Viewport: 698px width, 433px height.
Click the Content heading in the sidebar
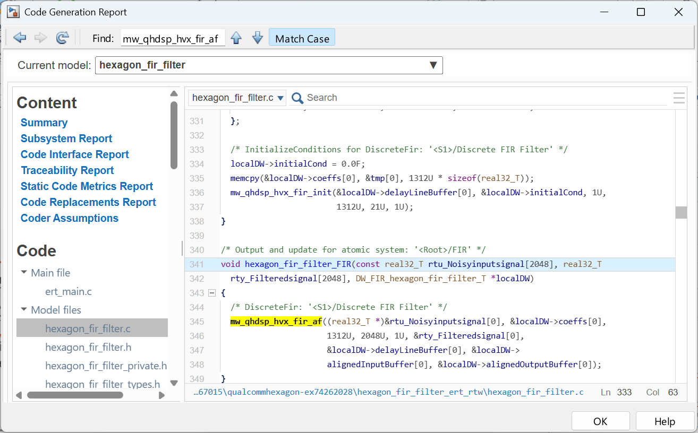[47, 102]
